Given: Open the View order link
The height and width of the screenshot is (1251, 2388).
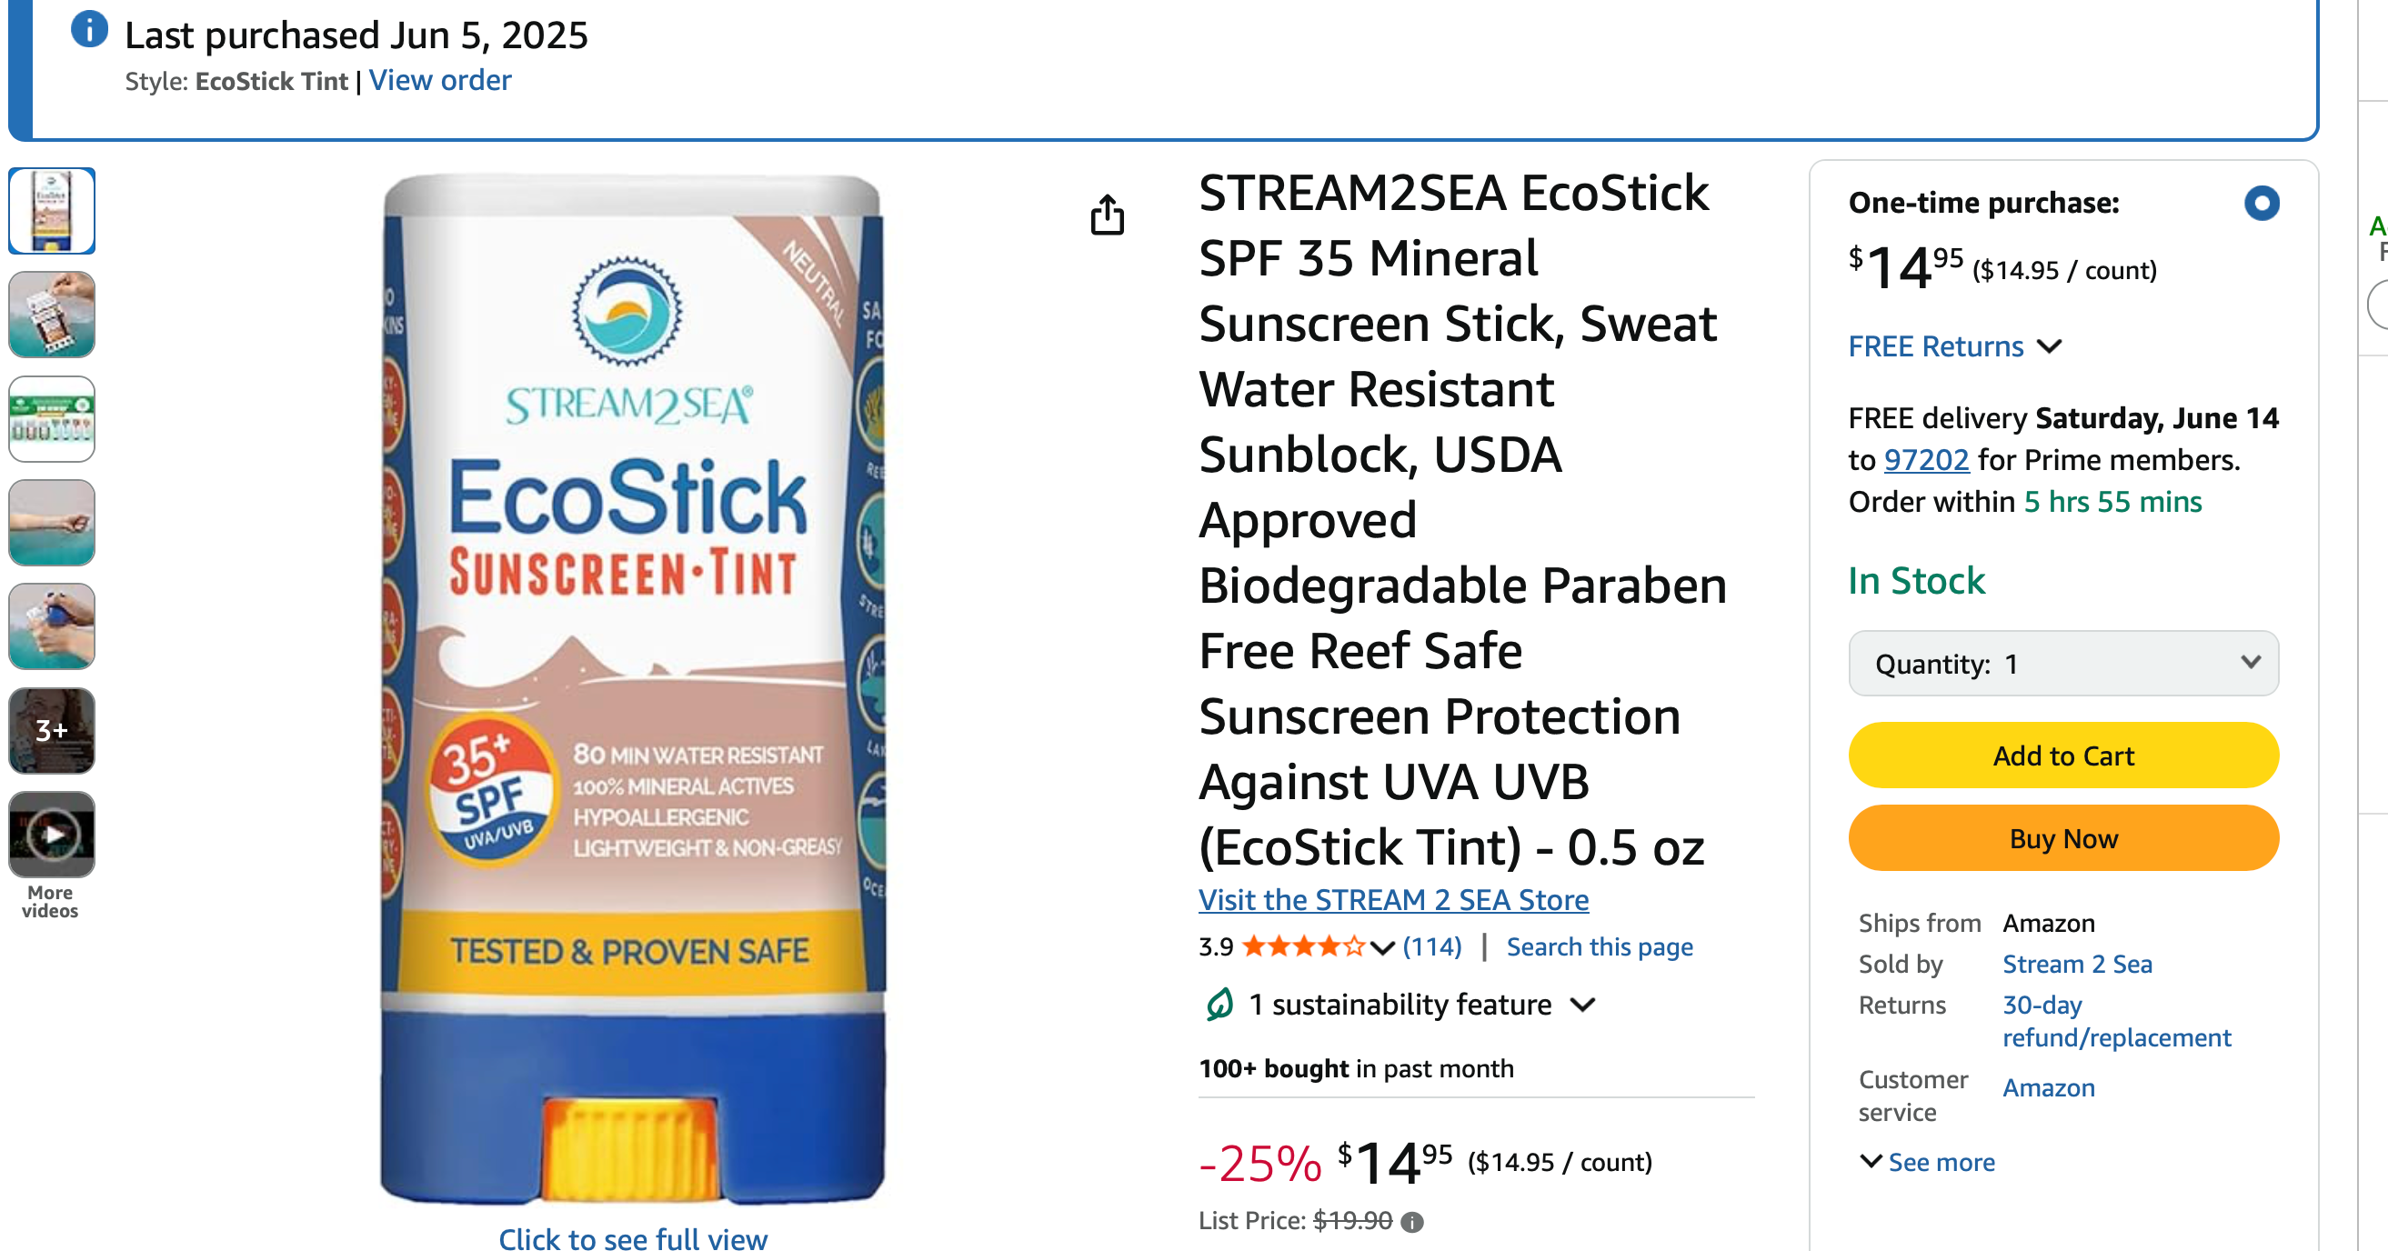Looking at the screenshot, I should click(439, 81).
